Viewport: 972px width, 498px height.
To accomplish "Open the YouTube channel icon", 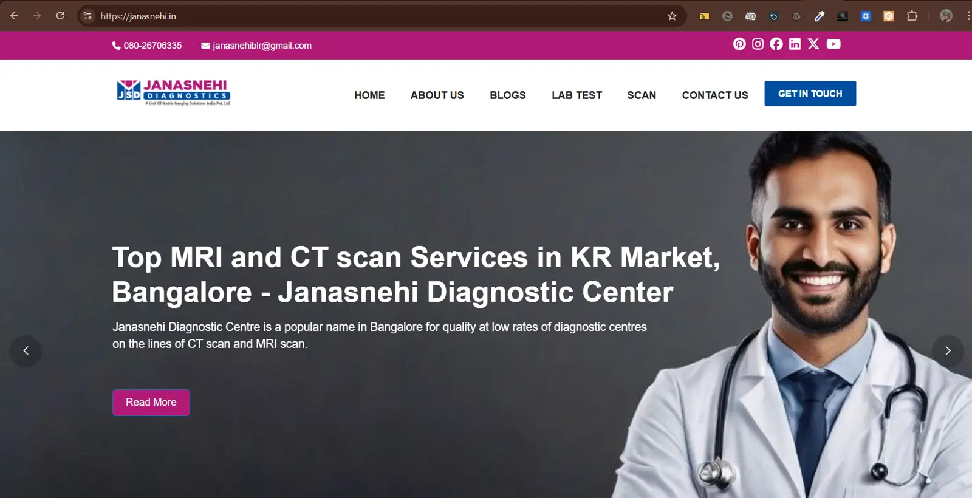I will click(x=833, y=44).
